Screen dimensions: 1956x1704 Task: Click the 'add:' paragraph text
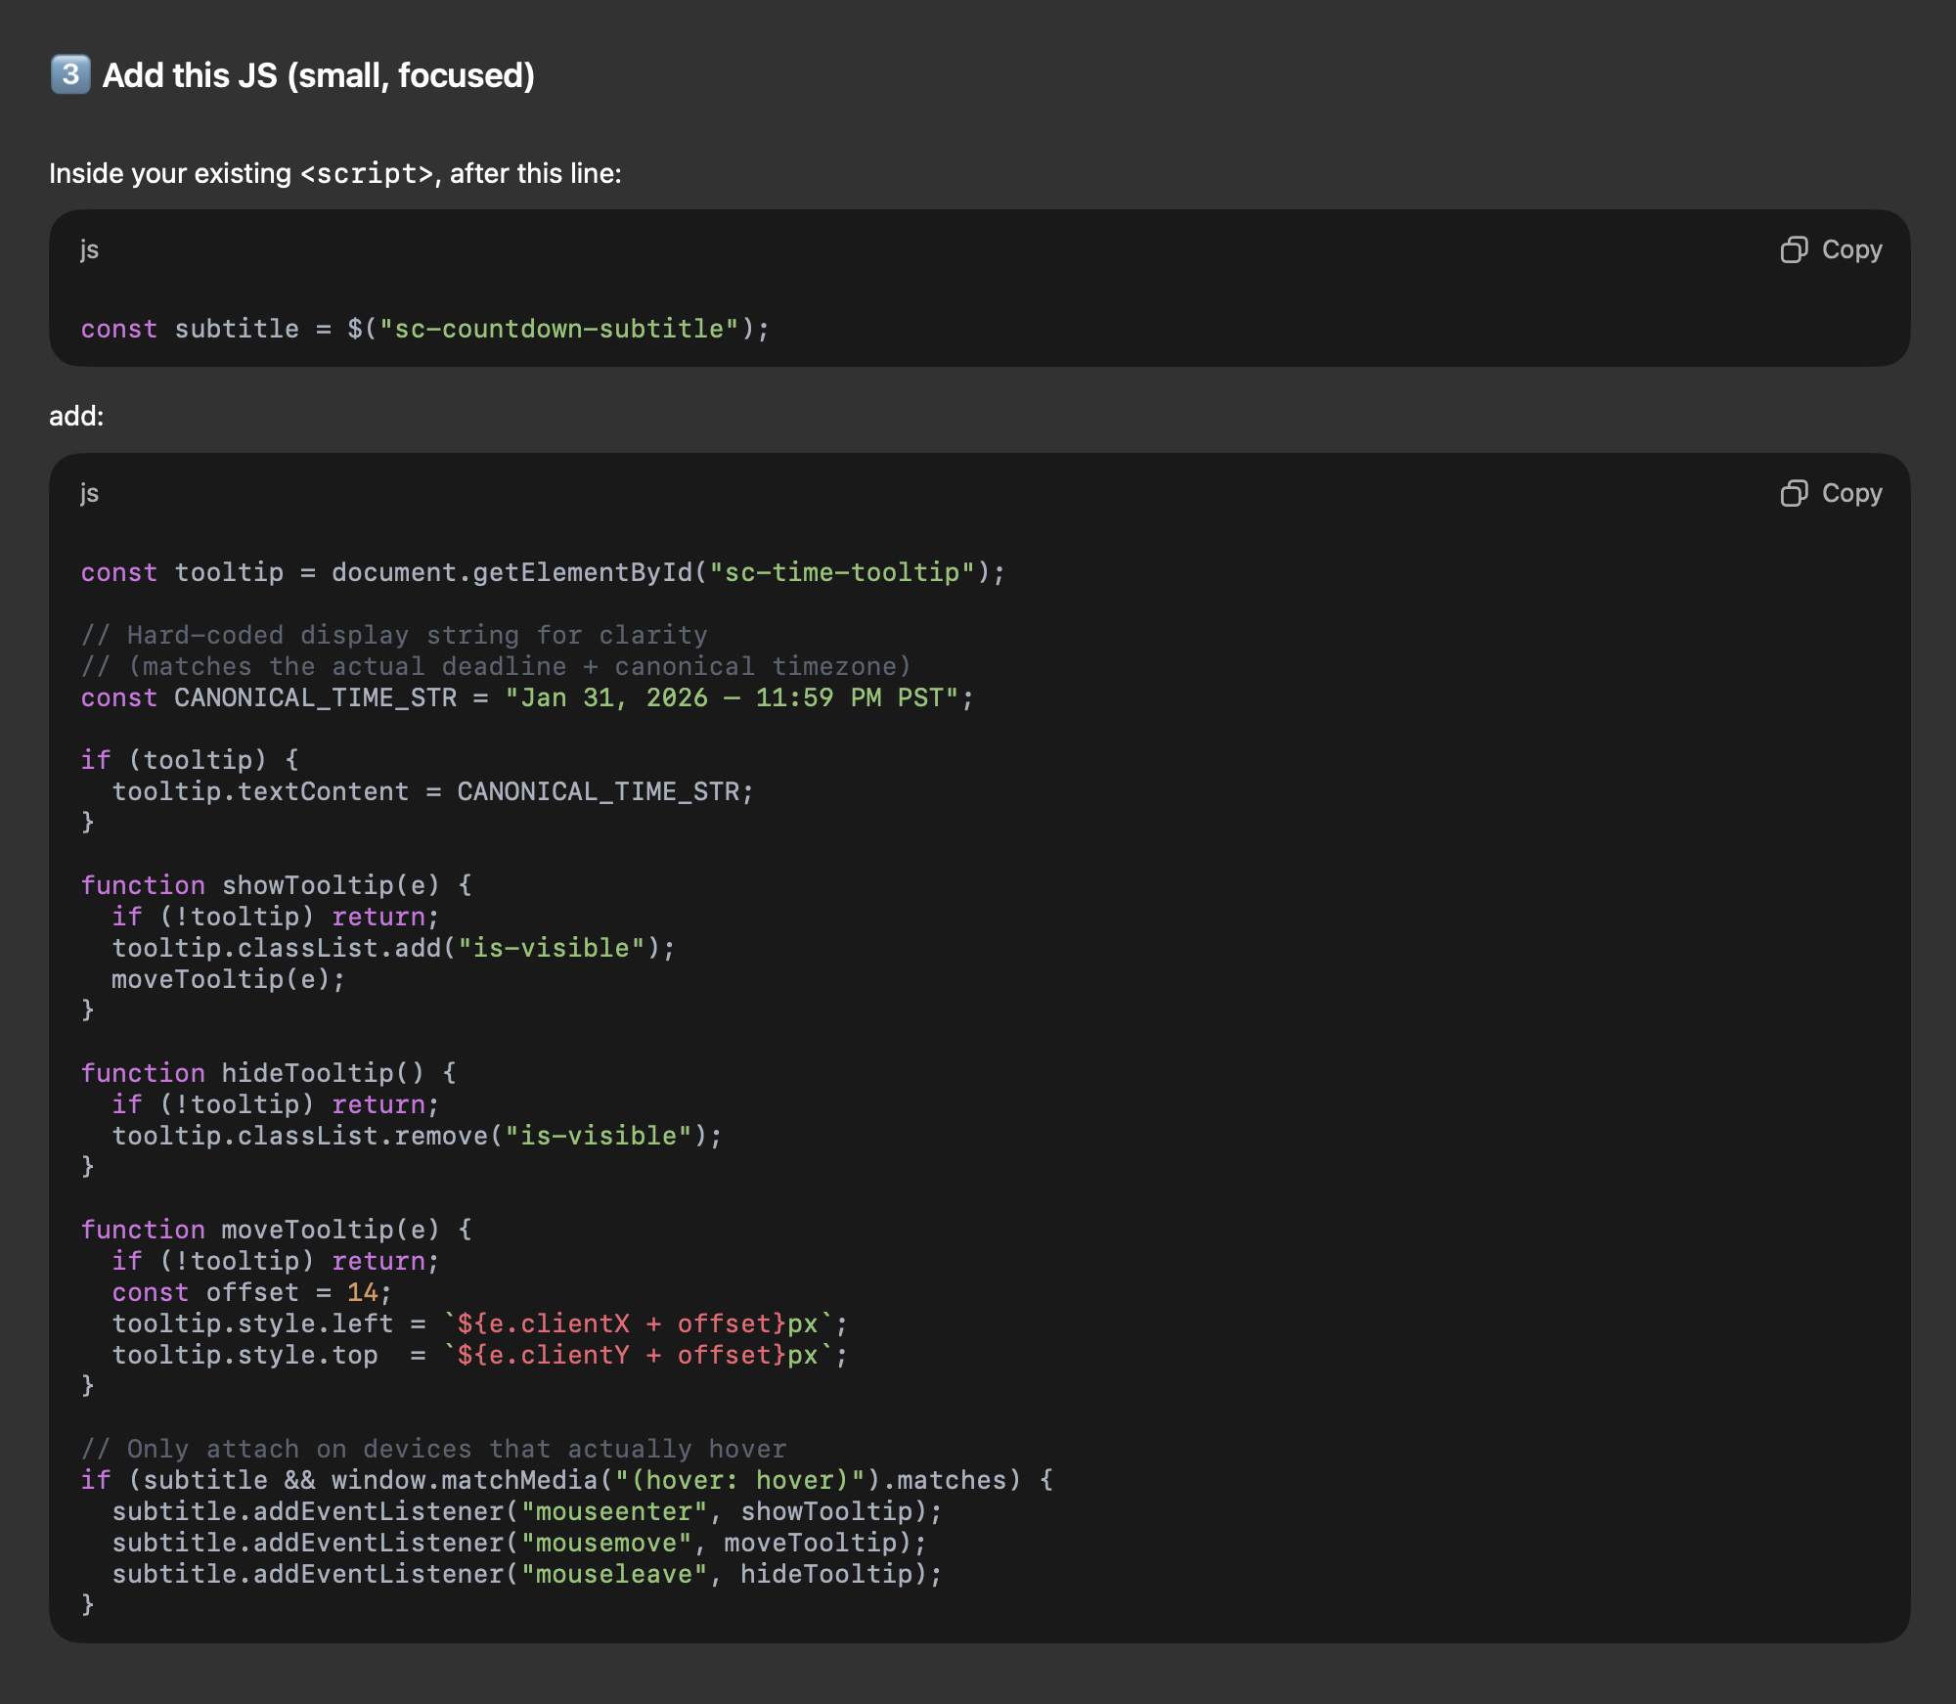[76, 416]
